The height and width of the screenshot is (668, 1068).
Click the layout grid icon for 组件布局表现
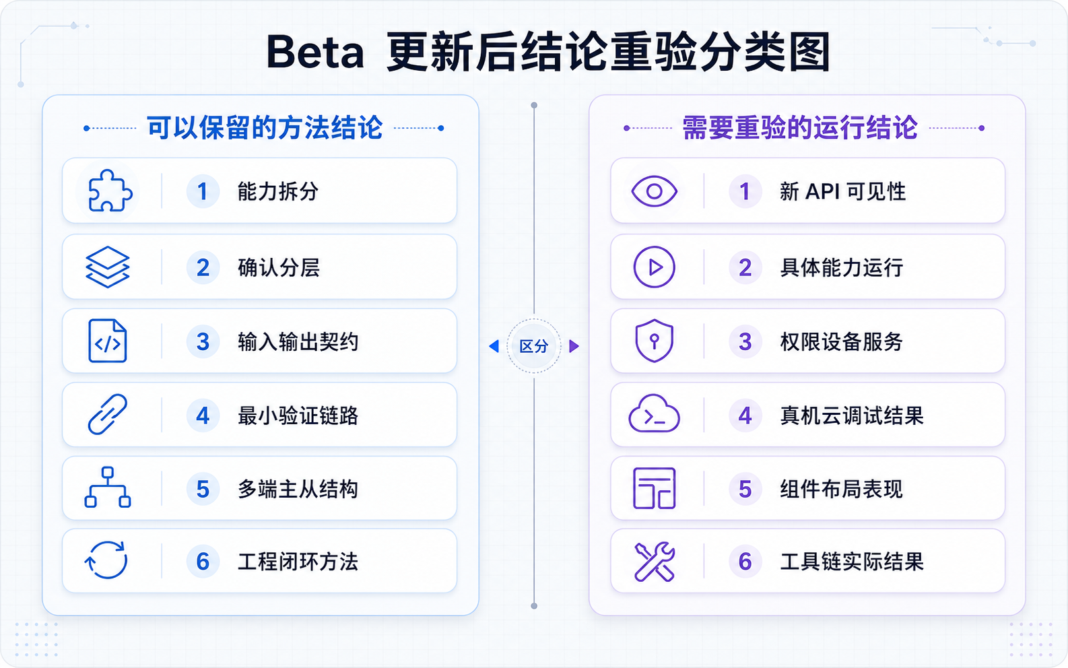655,488
